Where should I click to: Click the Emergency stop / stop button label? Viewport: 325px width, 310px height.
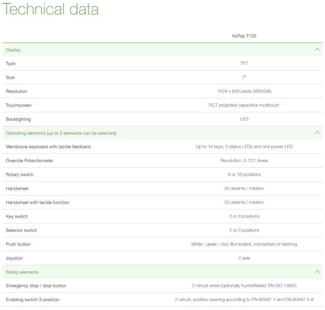click(36, 286)
